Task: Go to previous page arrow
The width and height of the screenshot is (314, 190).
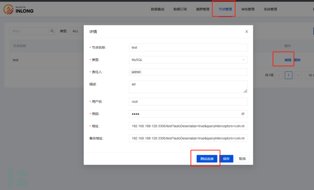Action: (x=279, y=75)
